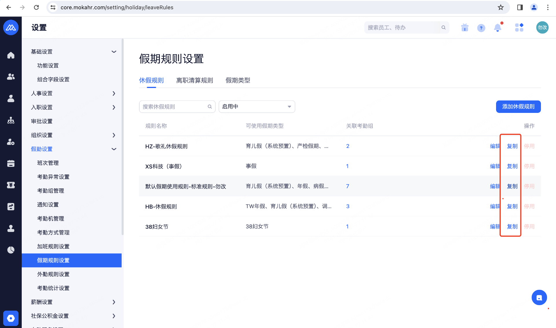Click the 添加休假规则 button
This screenshot has height=328, width=556.
coord(518,107)
